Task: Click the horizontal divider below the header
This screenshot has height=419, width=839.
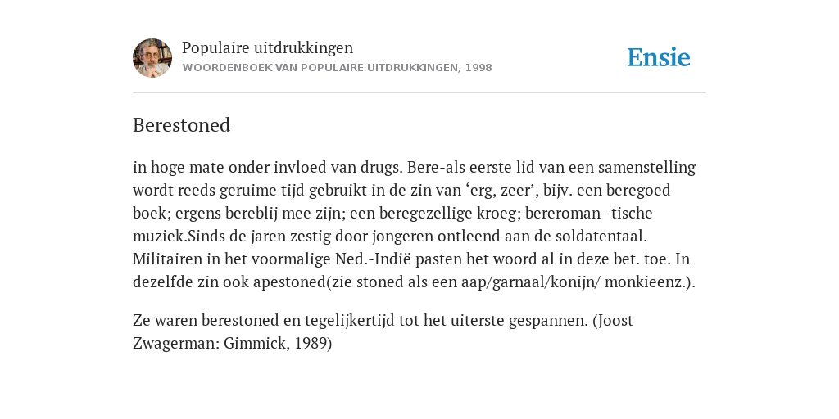Action: (x=419, y=93)
